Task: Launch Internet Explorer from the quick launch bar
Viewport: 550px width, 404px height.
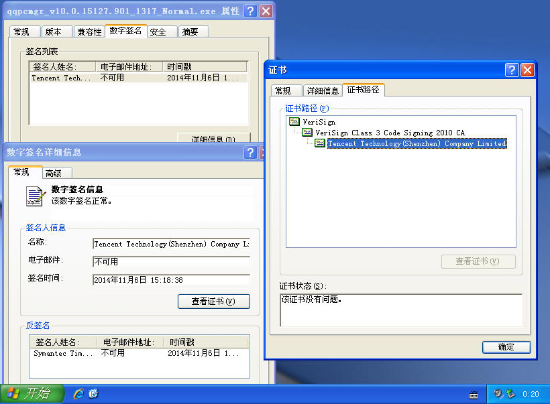Action: [78, 394]
